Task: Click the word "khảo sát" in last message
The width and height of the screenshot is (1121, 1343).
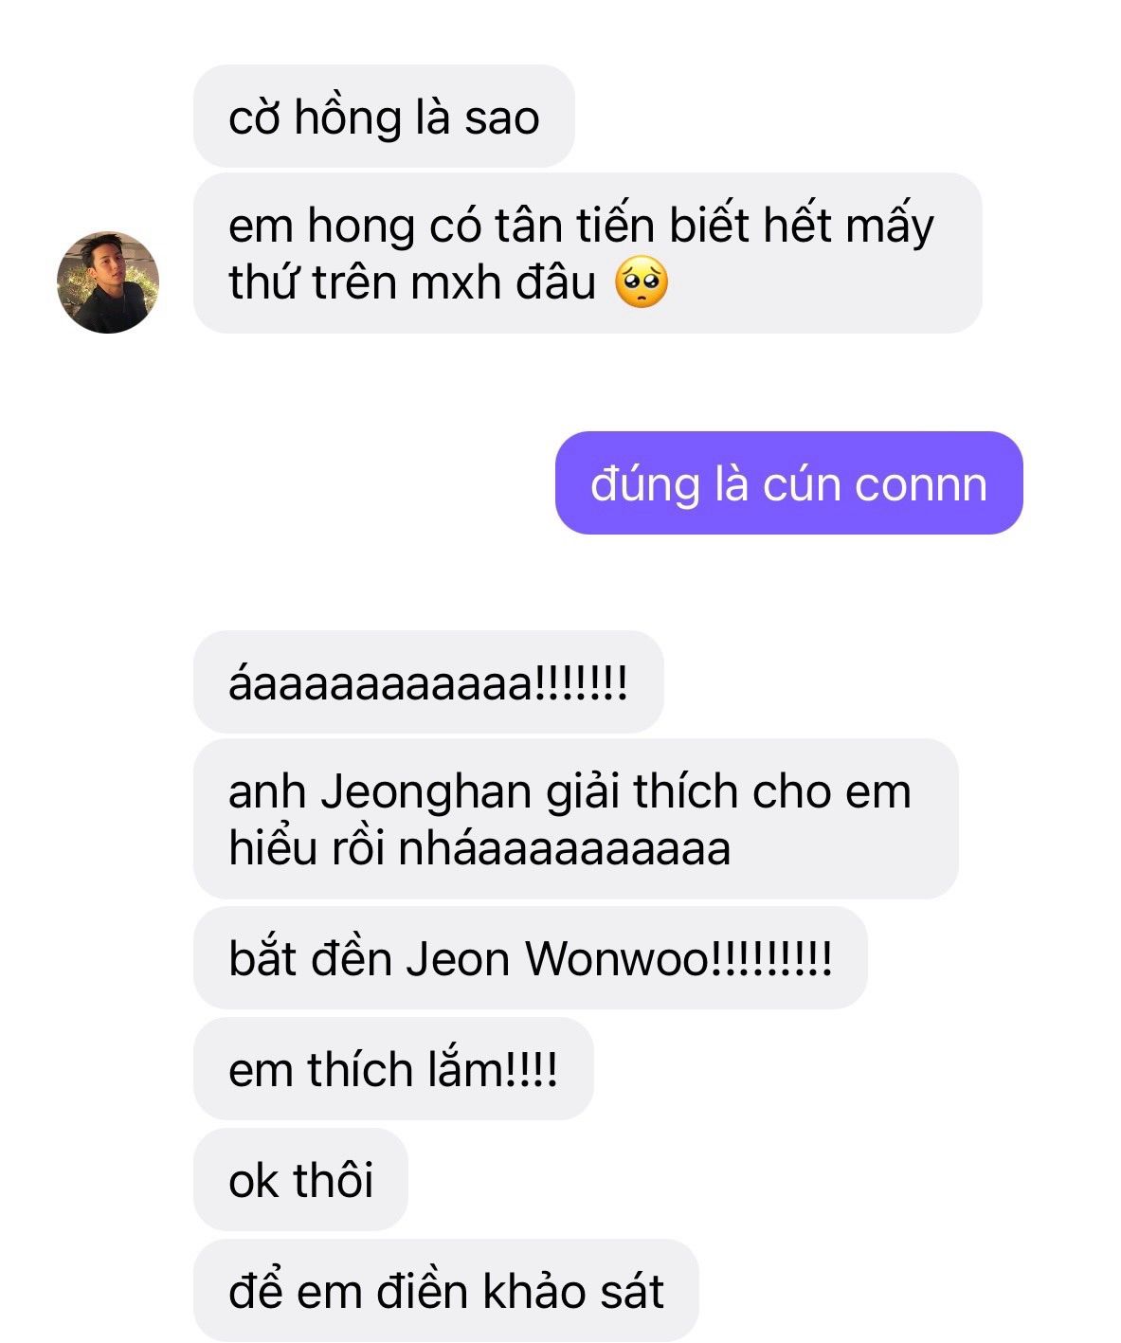Action: 573,1291
